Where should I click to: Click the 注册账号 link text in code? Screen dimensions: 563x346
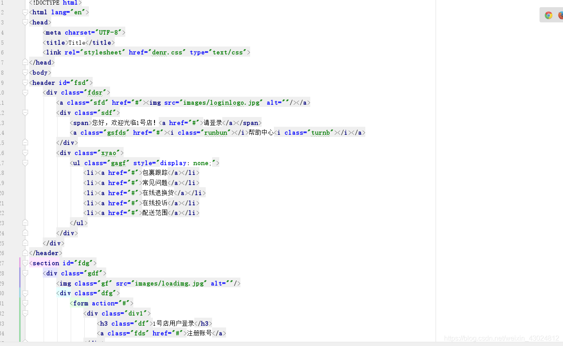pos(199,333)
